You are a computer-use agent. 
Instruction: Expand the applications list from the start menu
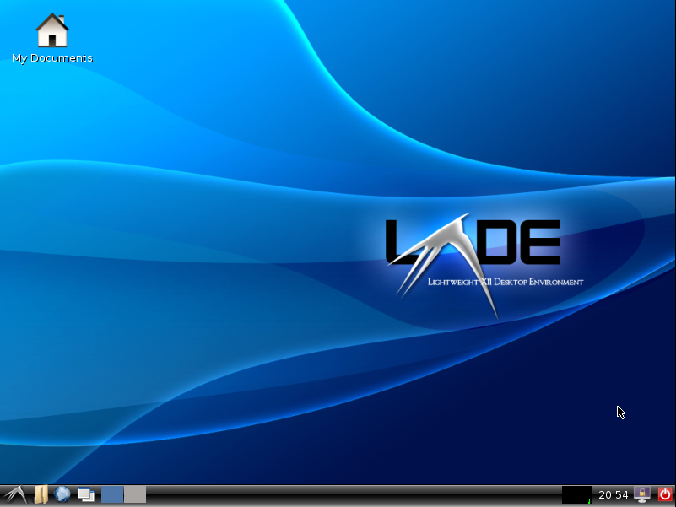(x=14, y=494)
